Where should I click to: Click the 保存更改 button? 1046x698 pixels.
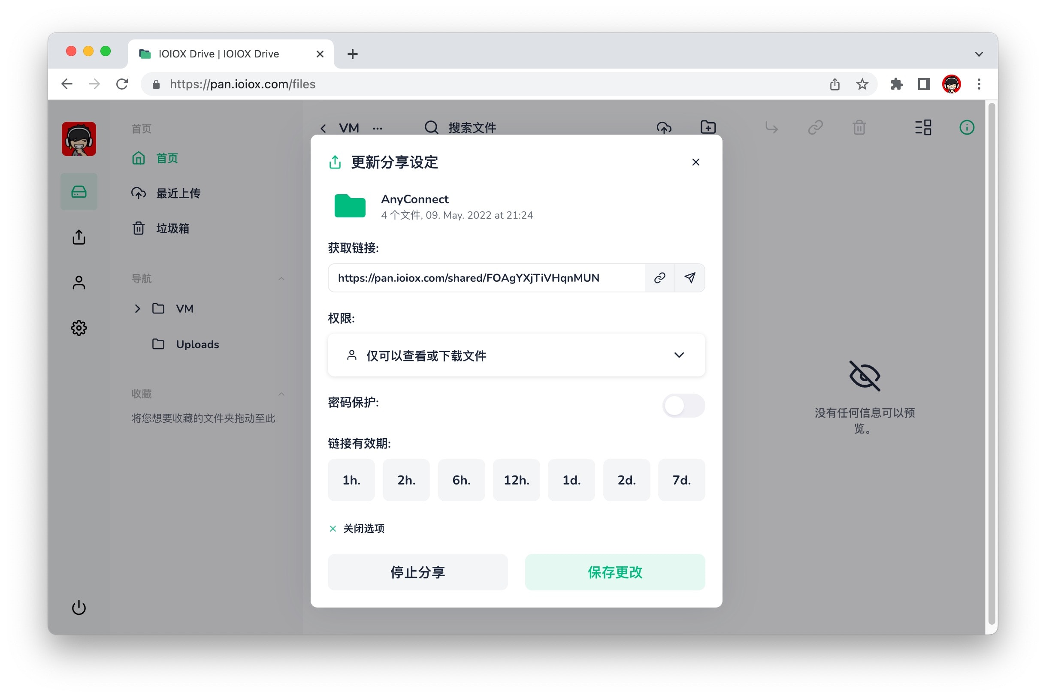tap(615, 572)
